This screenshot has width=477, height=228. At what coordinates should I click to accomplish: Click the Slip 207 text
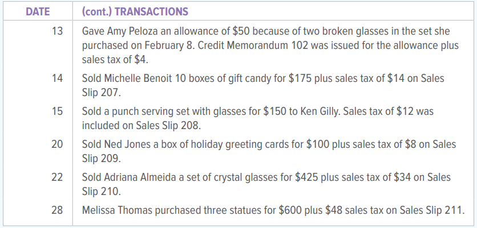point(101,92)
